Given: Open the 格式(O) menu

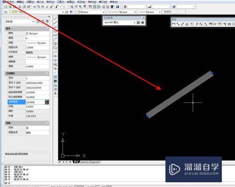Looking at the screenshot, I should click(x=50, y=2).
